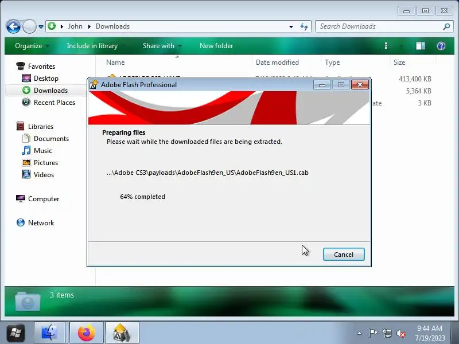Open Pictures library
459x344 pixels.
pos(46,162)
